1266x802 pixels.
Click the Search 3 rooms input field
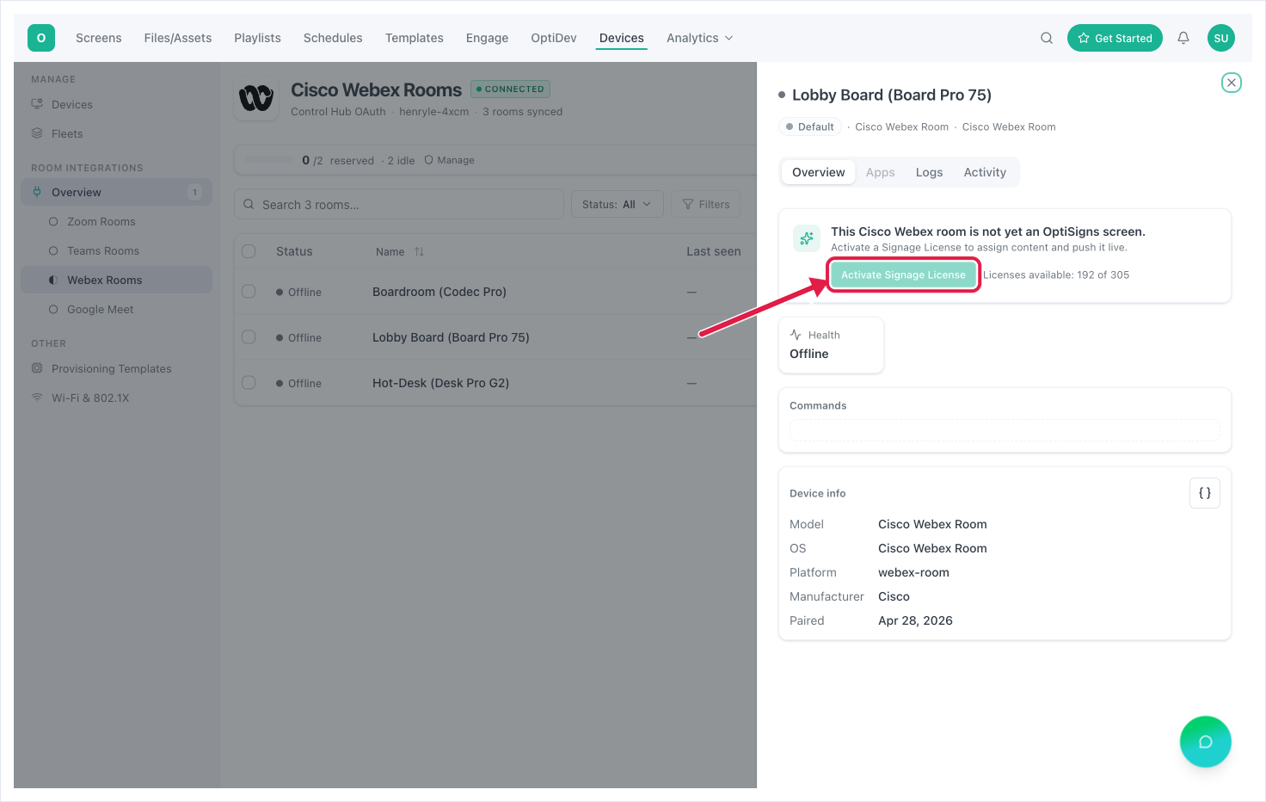coord(399,204)
